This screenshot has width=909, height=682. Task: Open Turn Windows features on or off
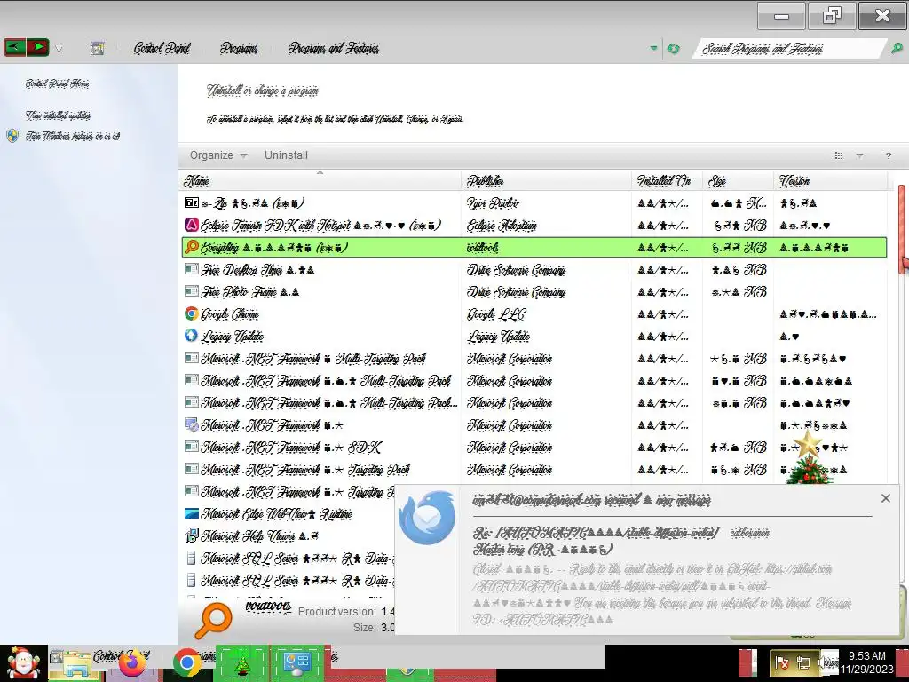(x=73, y=136)
